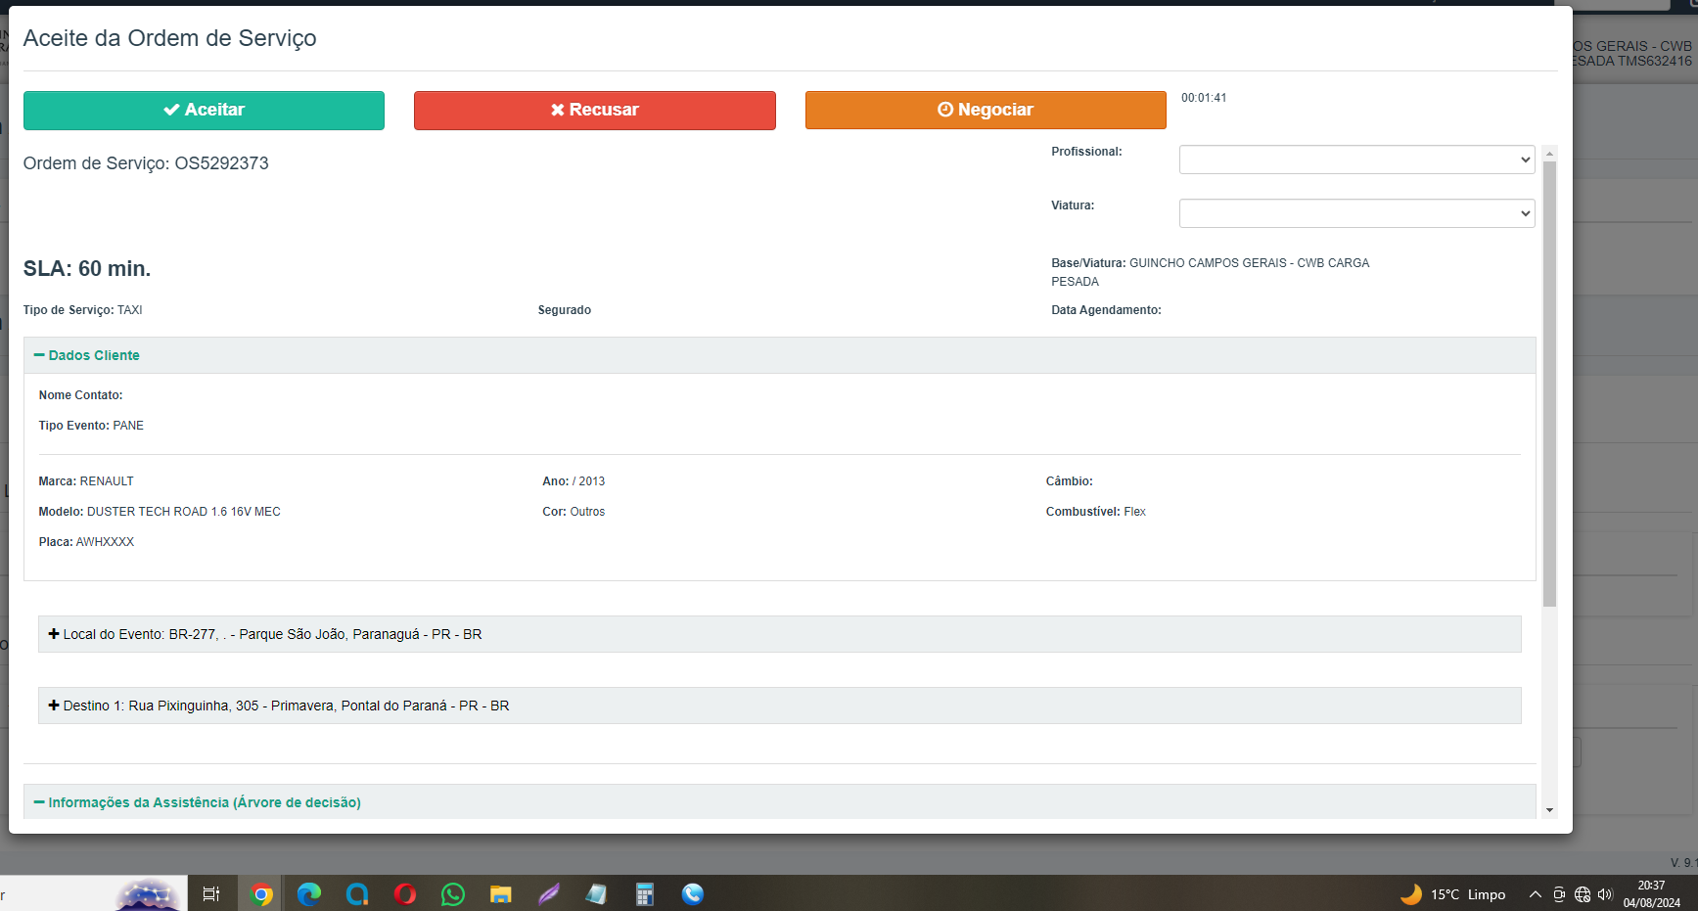Open the purple feather app in the taskbar
This screenshot has height=911, width=1698.
click(549, 893)
